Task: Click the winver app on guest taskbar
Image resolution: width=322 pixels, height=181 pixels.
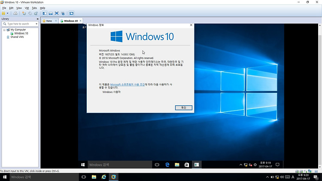Action: pyautogui.click(x=197, y=165)
